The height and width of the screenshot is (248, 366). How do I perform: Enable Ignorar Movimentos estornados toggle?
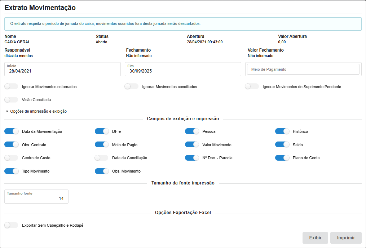coord(11,87)
